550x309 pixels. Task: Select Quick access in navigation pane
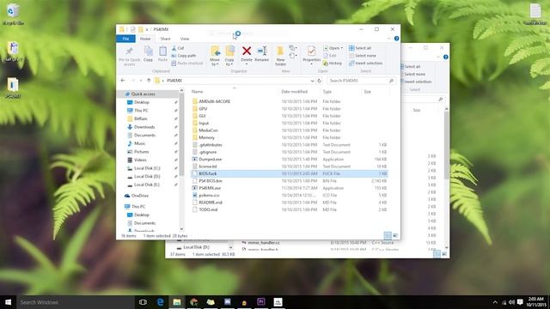(x=143, y=94)
